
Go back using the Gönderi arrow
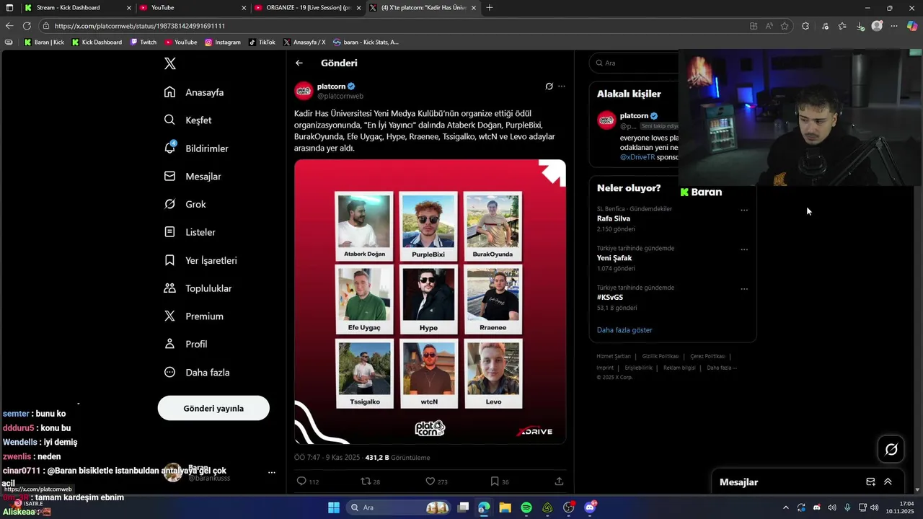click(x=299, y=63)
